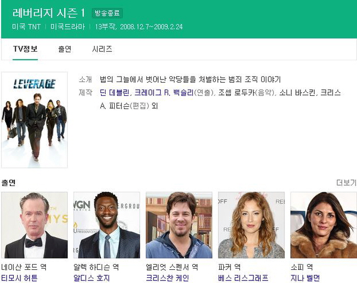This screenshot has width=357, height=283.
Task: Open 크레이그 R. 백슬리 director link
Action: (x=164, y=93)
